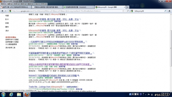The image size is (172, 97).
Task: Open address bar history dropdown arrow
Action: click(126, 11)
